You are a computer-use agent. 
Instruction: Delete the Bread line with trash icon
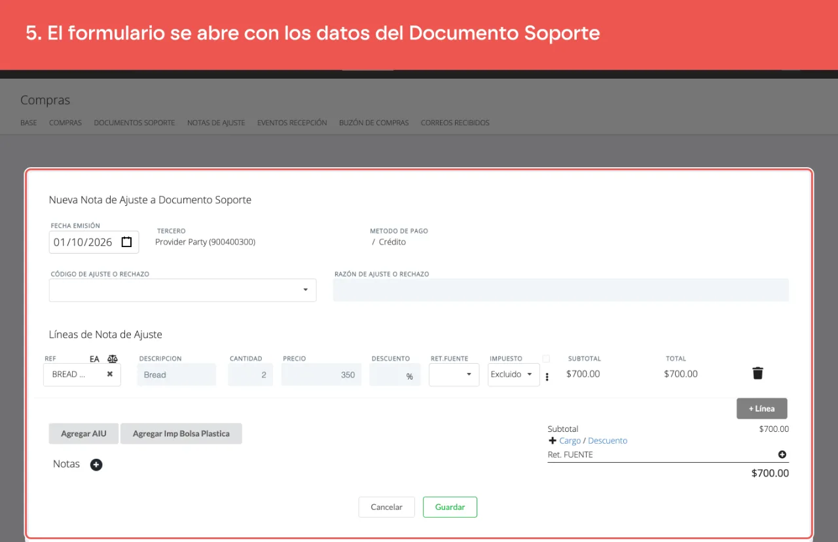pyautogui.click(x=757, y=374)
